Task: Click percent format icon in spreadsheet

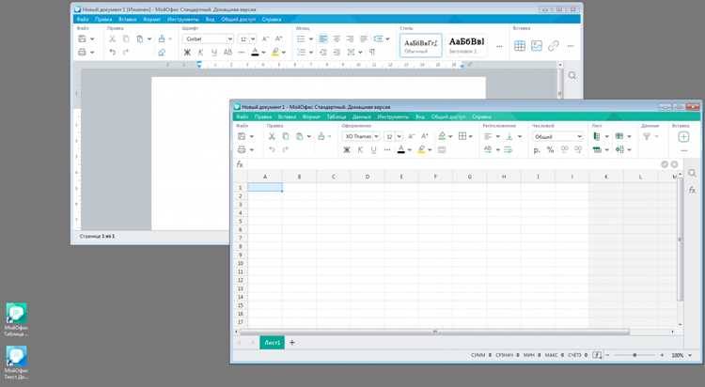Action: (x=550, y=149)
